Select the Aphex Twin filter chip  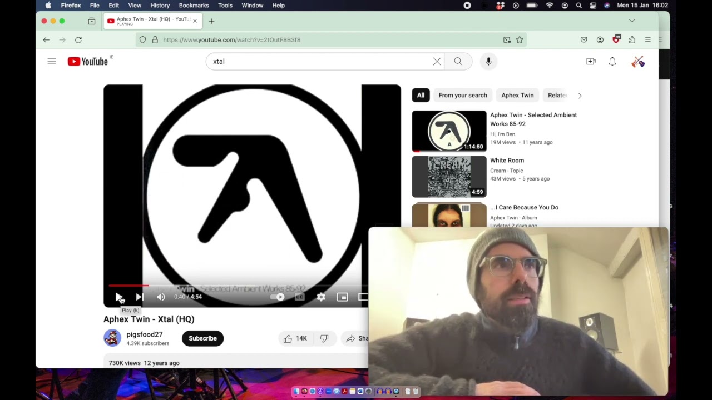pos(517,95)
